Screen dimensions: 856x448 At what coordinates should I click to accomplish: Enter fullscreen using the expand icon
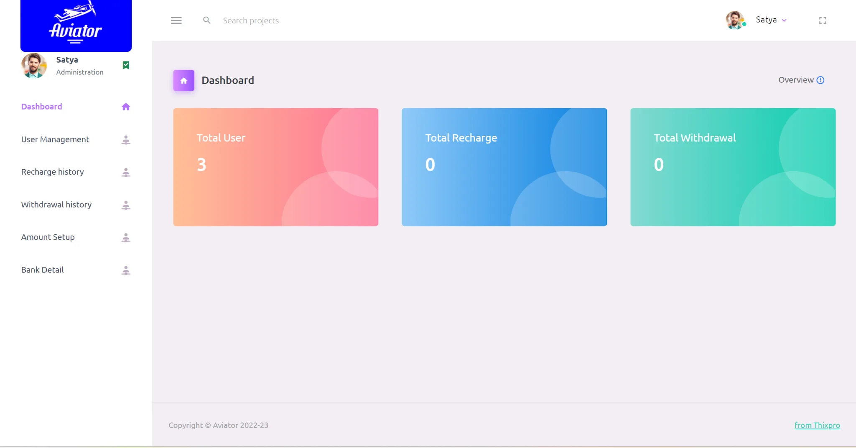click(822, 20)
